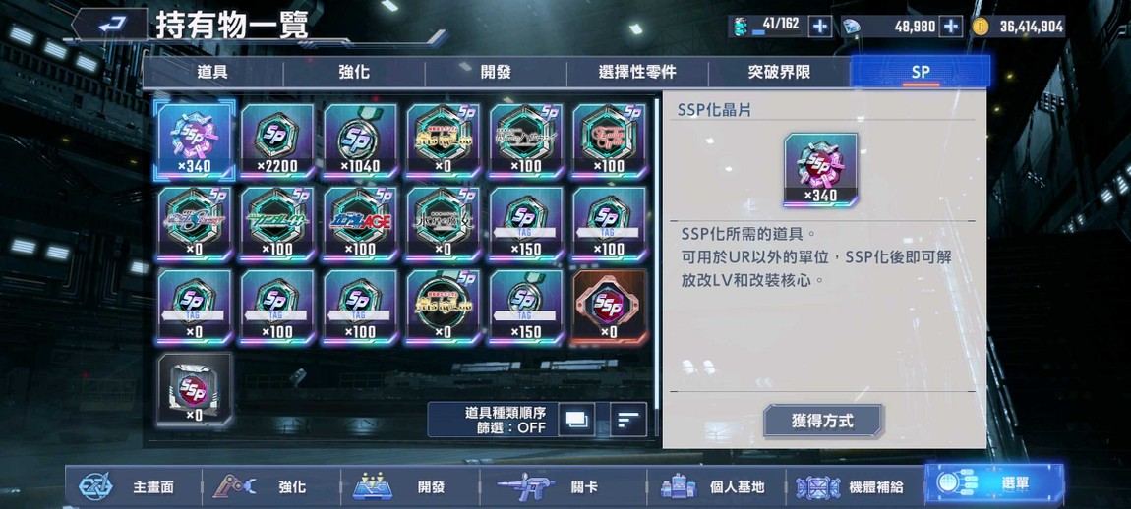Go to 主畫面 in the bottom bar
1131x509 pixels.
click(x=134, y=486)
